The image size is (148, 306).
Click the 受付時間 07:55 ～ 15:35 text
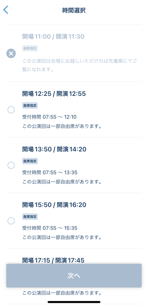50,228
